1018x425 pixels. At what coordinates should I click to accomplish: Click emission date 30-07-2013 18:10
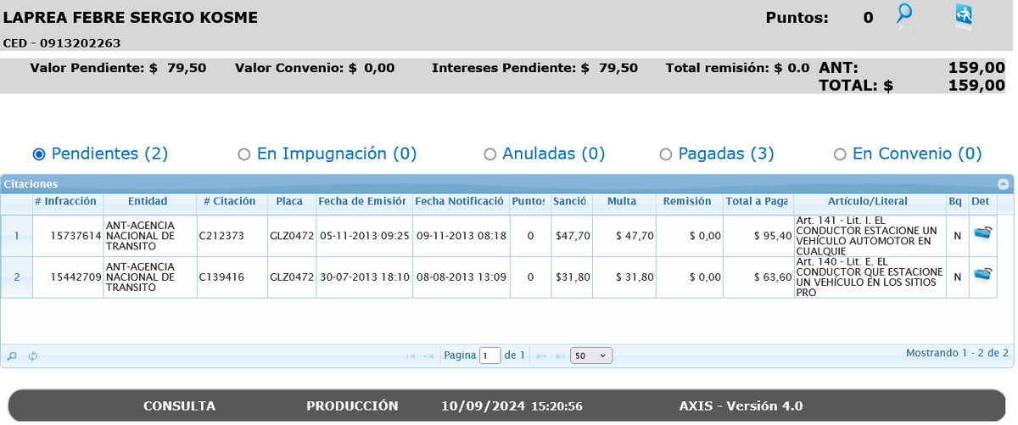point(365,277)
